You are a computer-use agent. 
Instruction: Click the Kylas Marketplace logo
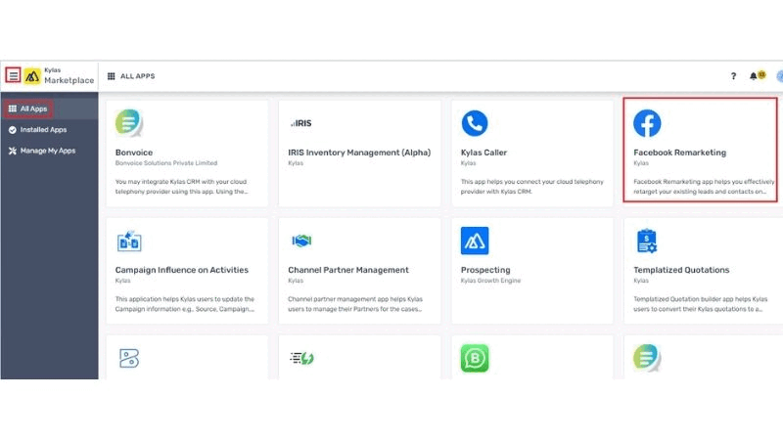click(32, 75)
